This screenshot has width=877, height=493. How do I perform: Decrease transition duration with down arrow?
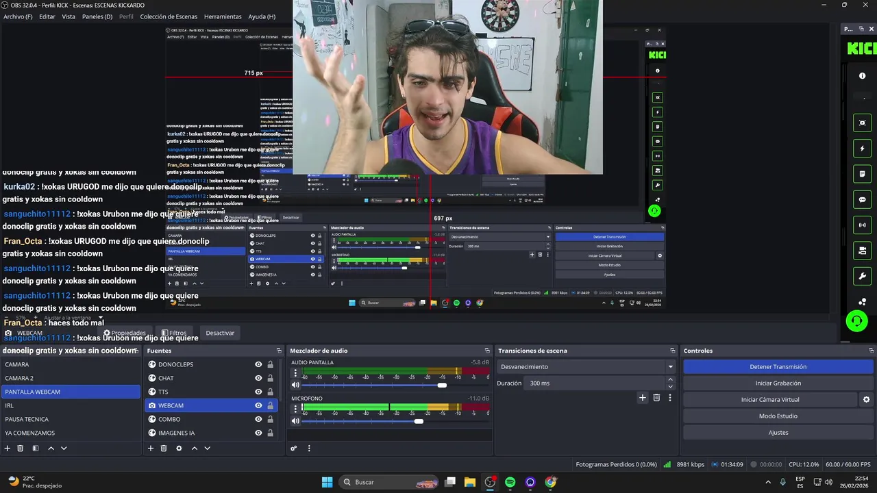click(x=670, y=387)
